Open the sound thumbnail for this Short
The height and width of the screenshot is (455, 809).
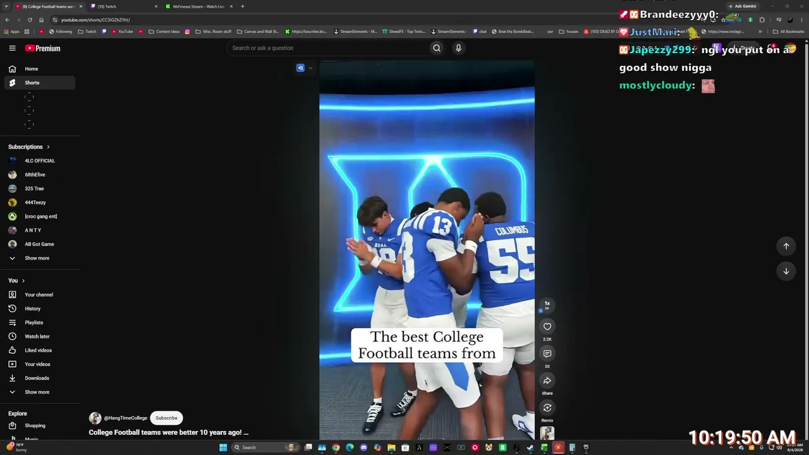[x=547, y=434]
